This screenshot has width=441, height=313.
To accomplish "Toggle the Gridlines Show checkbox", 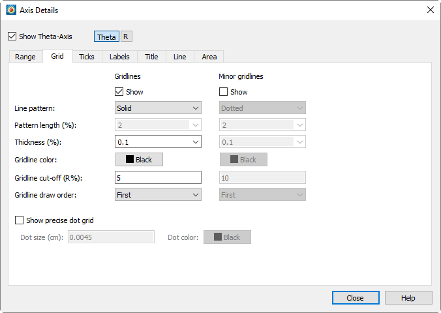I will click(x=119, y=92).
